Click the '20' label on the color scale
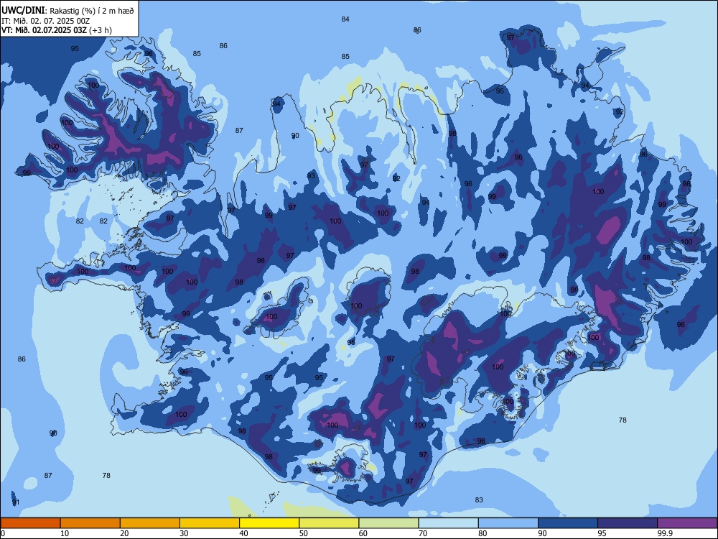This screenshot has height=539, width=718. (124, 533)
